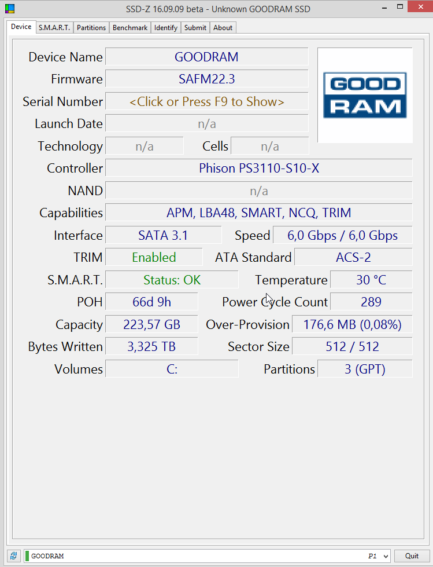433x567 pixels.
Task: Click the SSD-Z app icon in title bar
Action: coord(10,8)
